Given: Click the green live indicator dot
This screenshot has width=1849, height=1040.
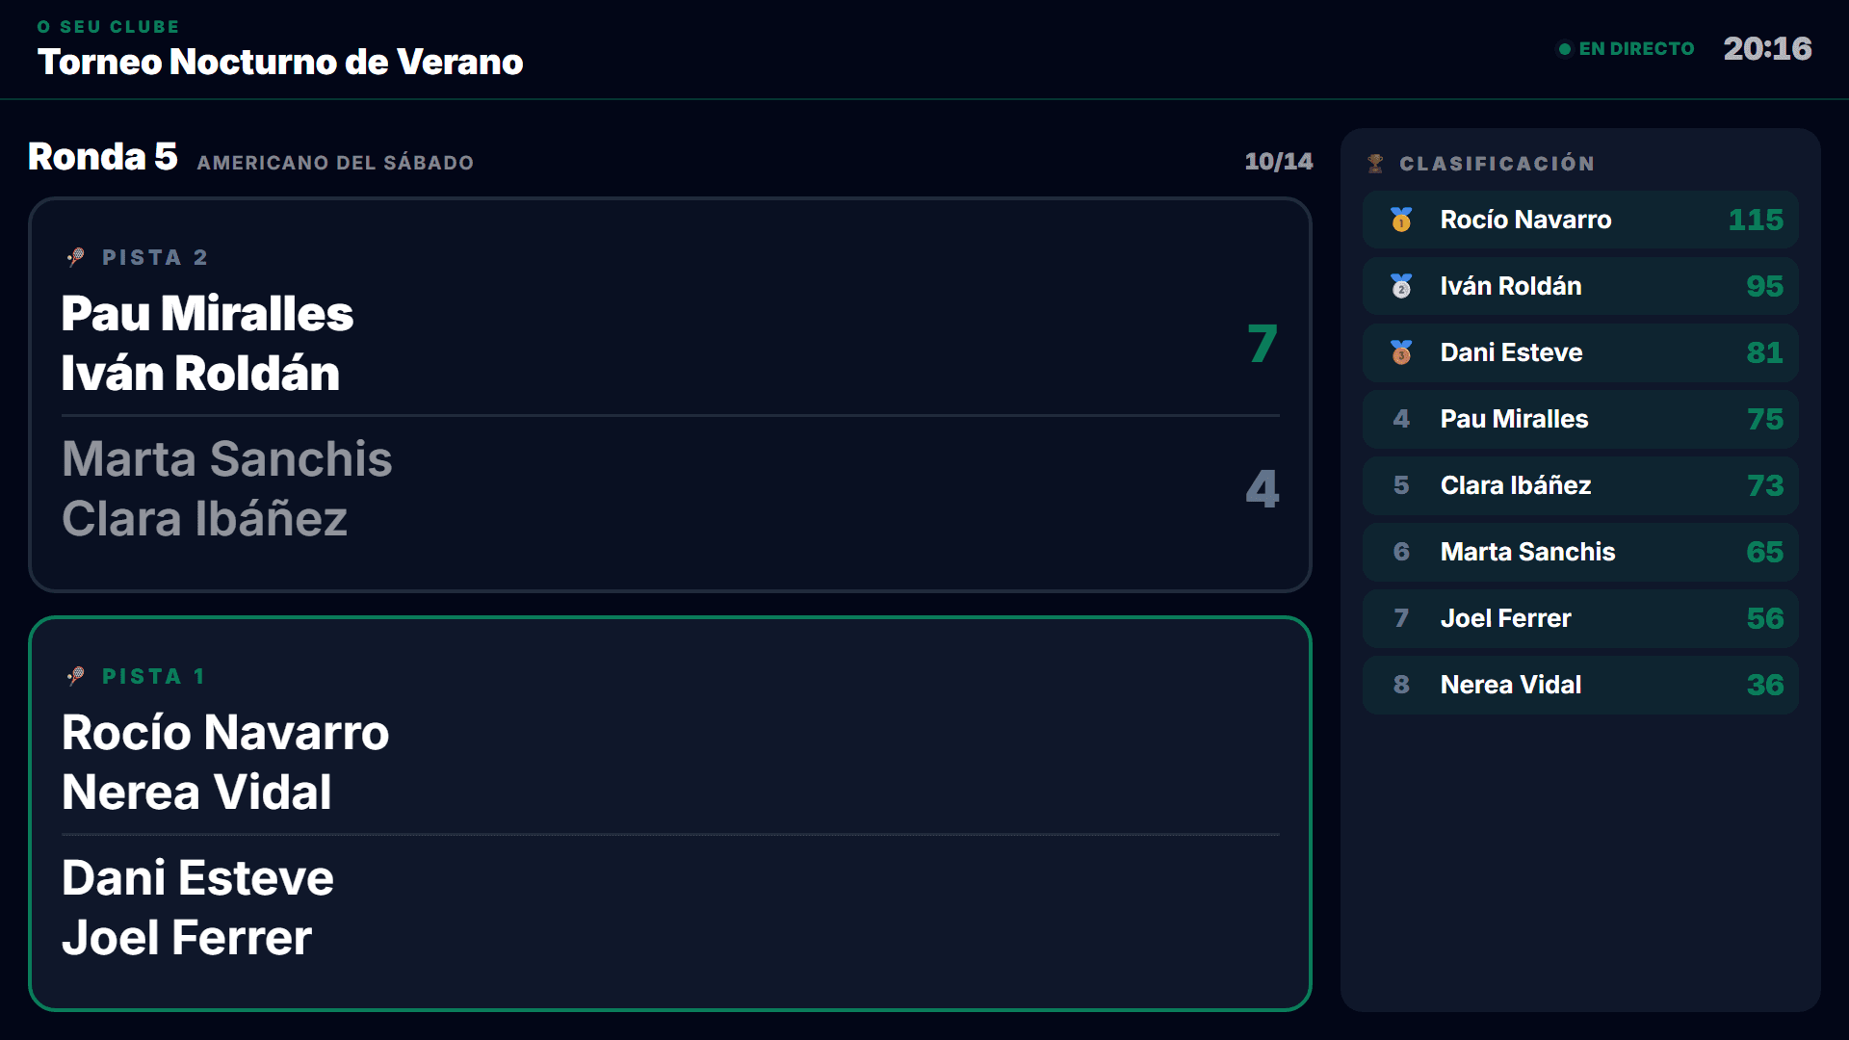Looking at the screenshot, I should (1565, 49).
